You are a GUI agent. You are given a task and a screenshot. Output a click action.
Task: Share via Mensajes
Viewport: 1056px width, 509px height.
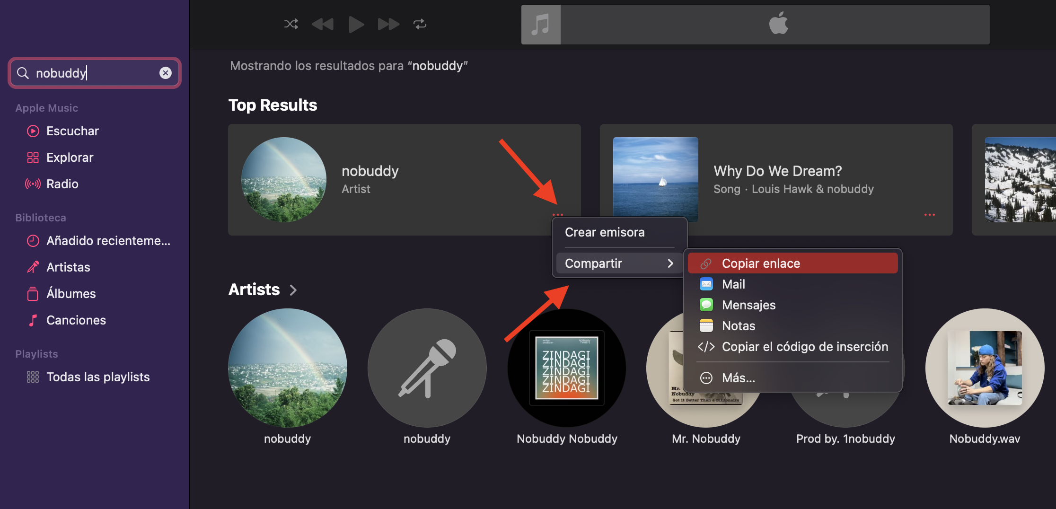click(x=793, y=305)
